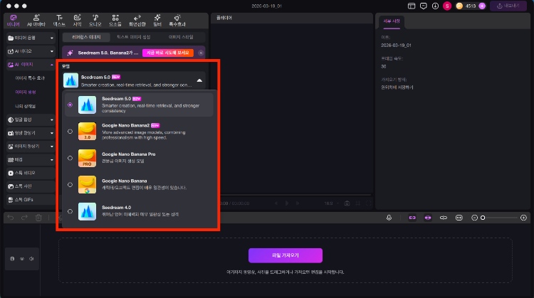534x298 pixels.
Task: Open the AI Avatar toolbar tab
Action: [x=36, y=21]
